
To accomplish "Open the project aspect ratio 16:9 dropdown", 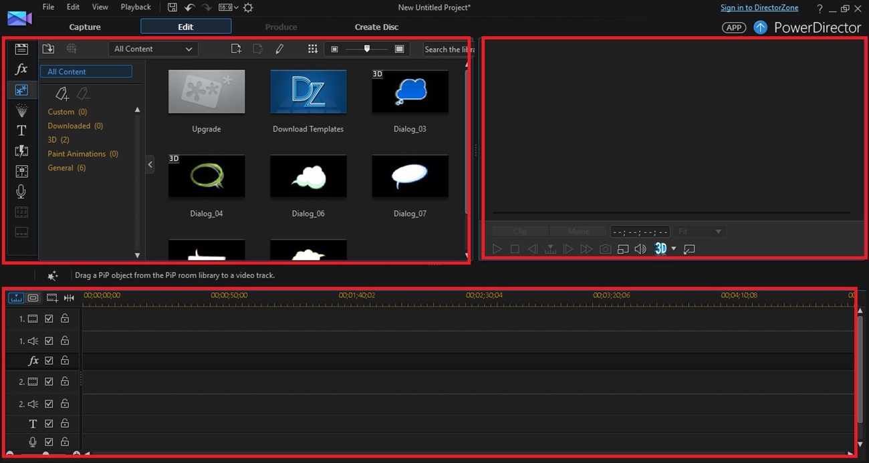I will (x=229, y=7).
